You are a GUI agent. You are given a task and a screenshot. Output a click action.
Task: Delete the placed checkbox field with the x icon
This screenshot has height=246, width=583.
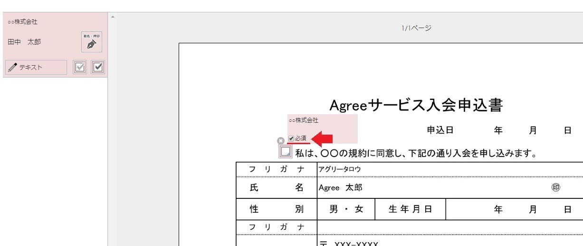click(x=280, y=141)
